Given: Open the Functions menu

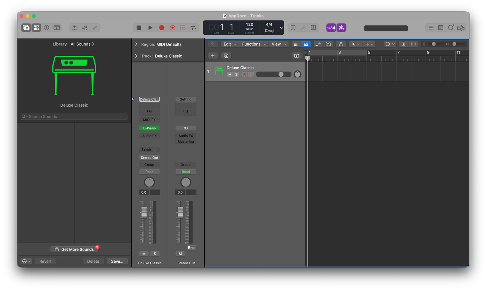Looking at the screenshot, I should pyautogui.click(x=254, y=44).
